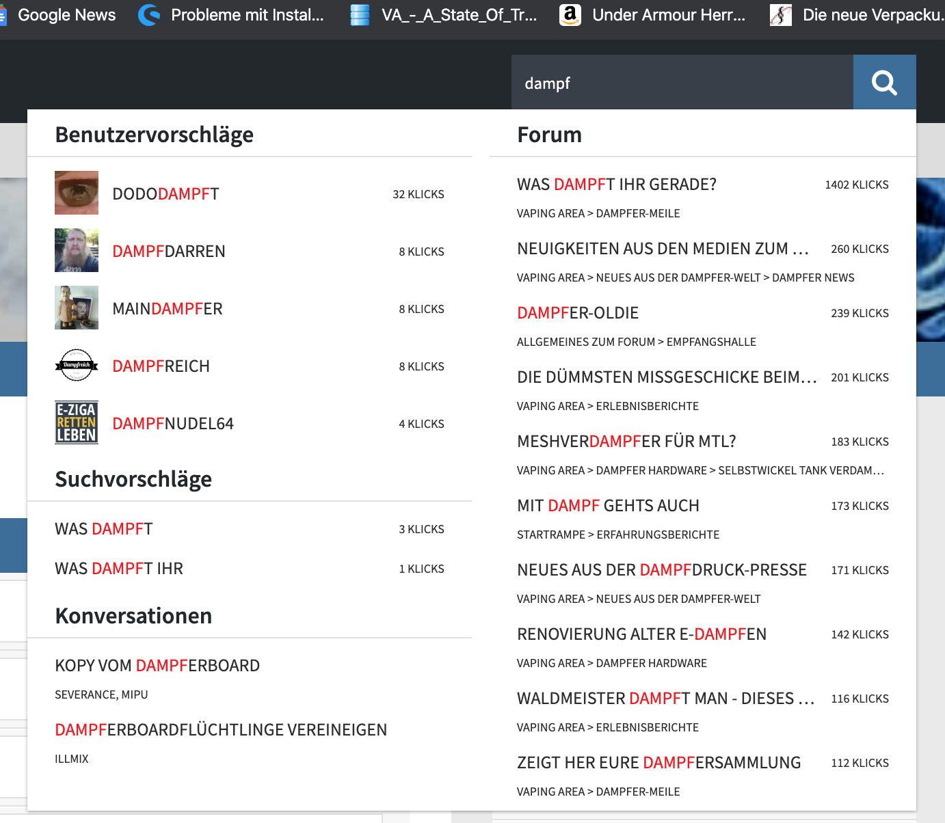Open the Amazon Under Armour bookmark
This screenshot has width=945, height=823.
[x=653, y=15]
